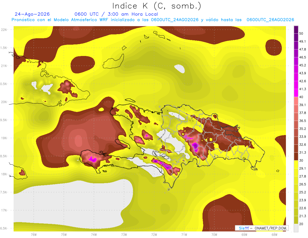
Task: Click the latitude label '19N'
Action: (x=4, y=138)
